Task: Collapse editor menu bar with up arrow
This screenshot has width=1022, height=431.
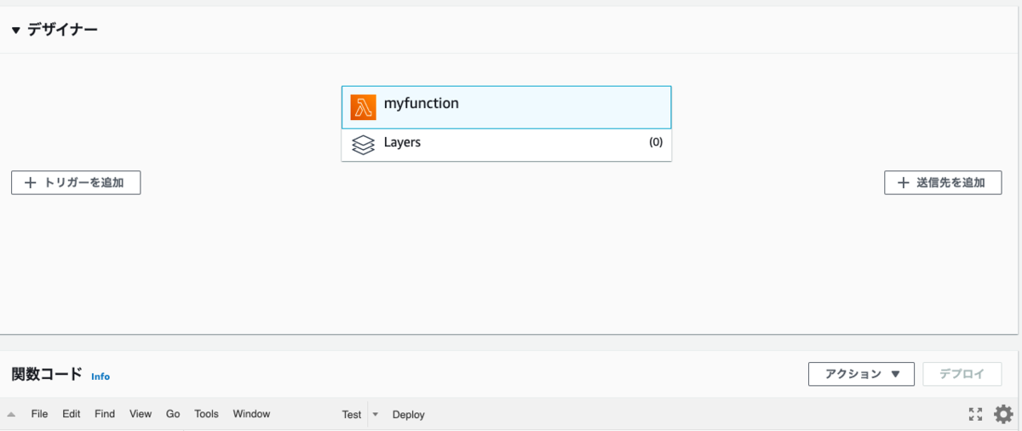Action: (11, 415)
